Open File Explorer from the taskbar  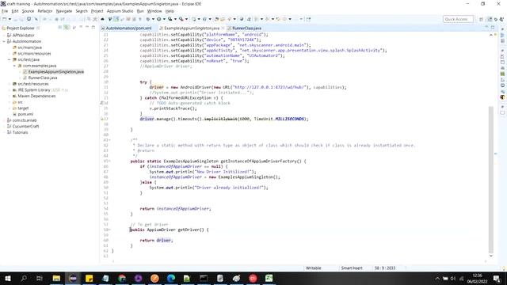coord(56,278)
